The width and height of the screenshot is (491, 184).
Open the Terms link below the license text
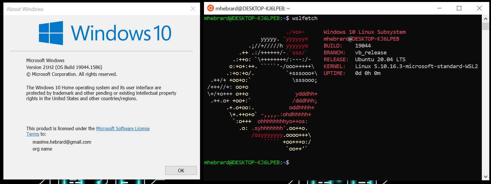33,134
